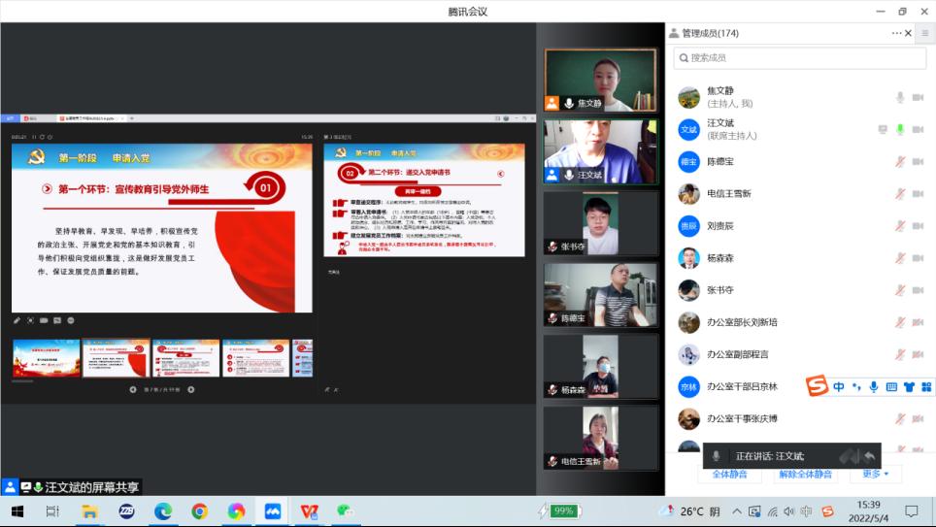Screen dimensions: 936x527
Task: Click the Sogou voice input microphone icon
Action: [874, 386]
